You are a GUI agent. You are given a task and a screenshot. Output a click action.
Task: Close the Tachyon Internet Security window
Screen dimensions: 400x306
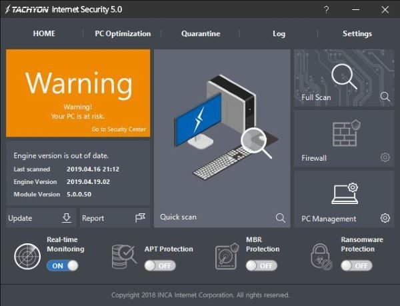385,10
